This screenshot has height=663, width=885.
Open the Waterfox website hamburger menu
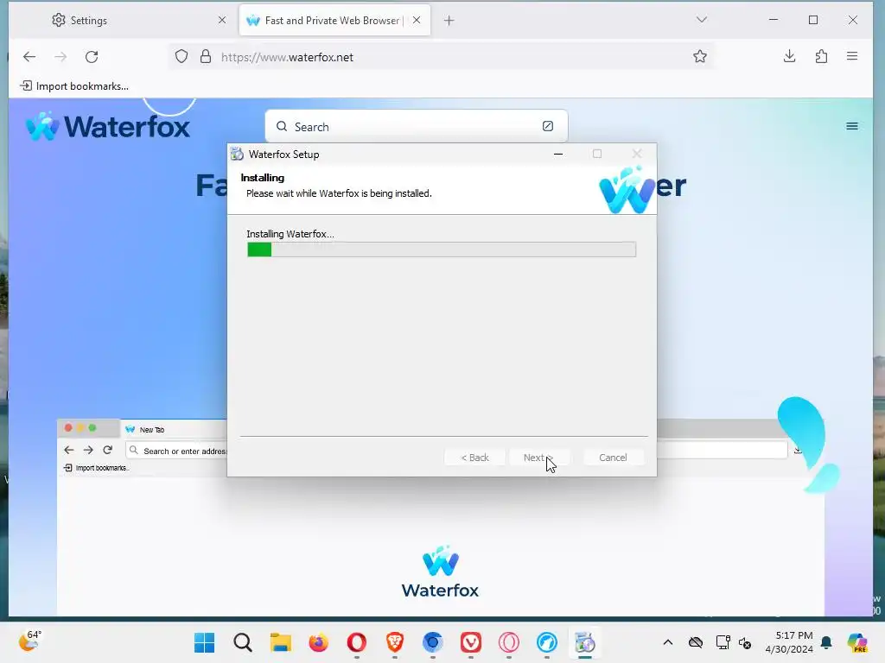click(852, 126)
